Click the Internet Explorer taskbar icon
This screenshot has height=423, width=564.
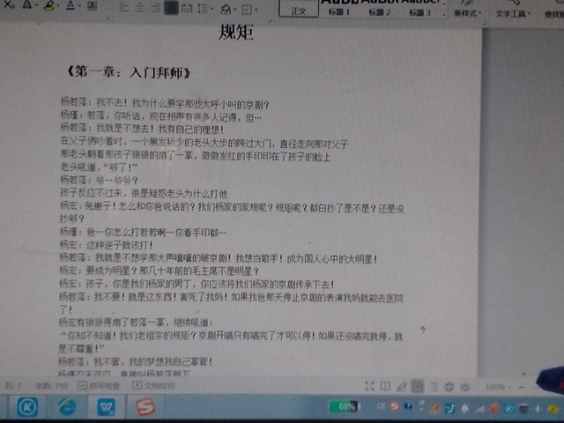[x=66, y=406]
